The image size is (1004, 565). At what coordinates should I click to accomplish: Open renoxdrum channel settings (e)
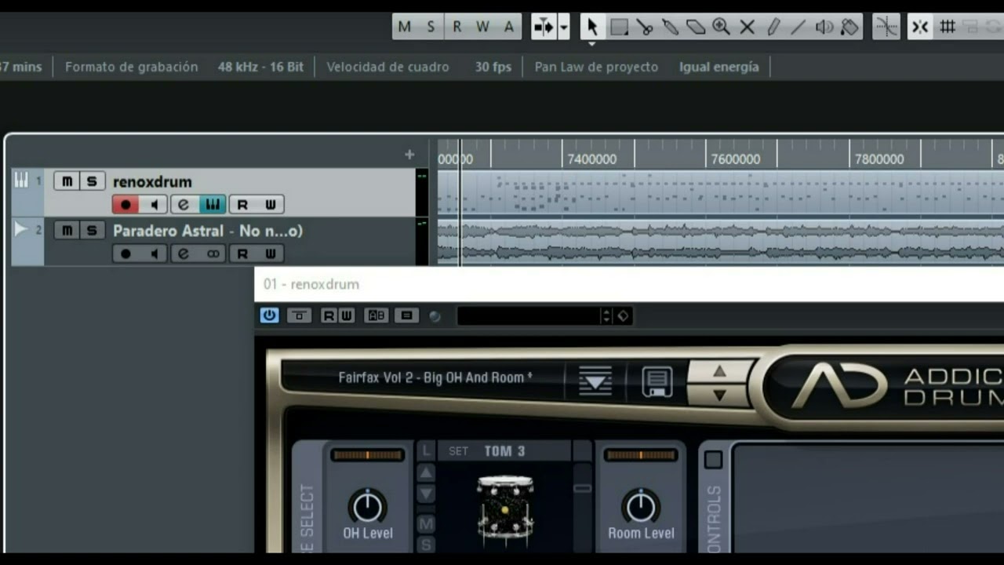tap(184, 205)
